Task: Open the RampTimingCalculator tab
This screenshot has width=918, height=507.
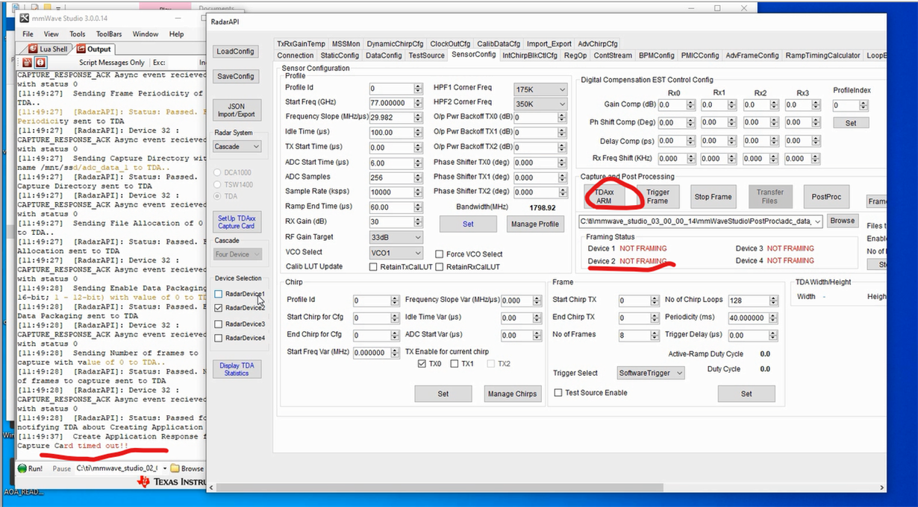Action: pyautogui.click(x=823, y=55)
